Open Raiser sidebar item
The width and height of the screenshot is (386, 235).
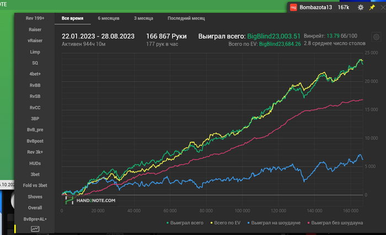[35, 30]
